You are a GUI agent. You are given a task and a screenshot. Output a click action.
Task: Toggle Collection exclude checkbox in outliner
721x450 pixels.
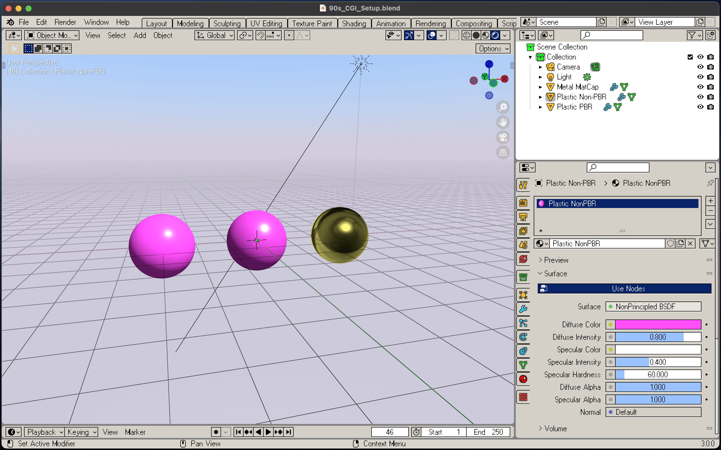click(x=690, y=57)
